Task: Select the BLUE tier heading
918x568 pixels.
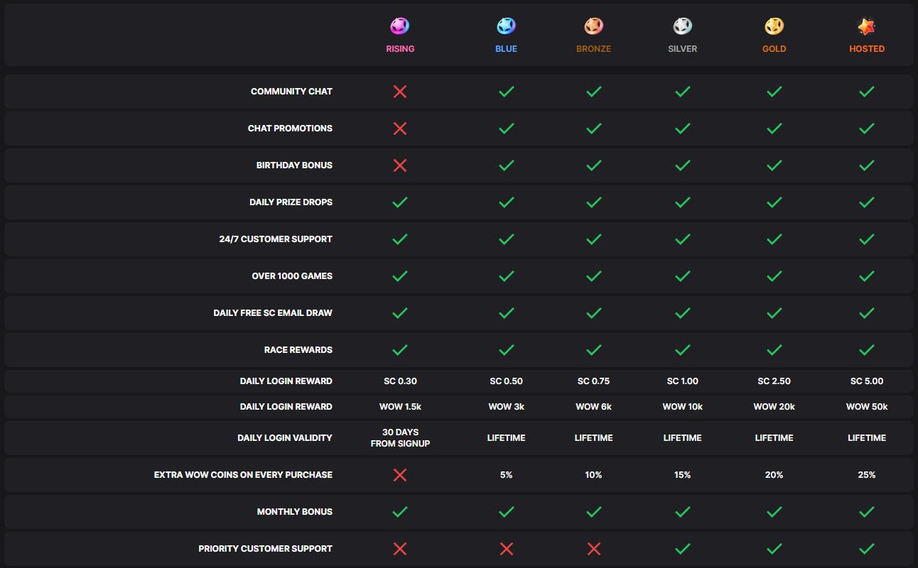Action: pos(507,49)
